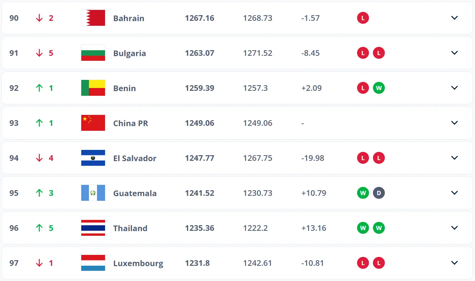Open the Guatemala team link
Image resolution: width=475 pixels, height=281 pixels.
pyautogui.click(x=135, y=193)
